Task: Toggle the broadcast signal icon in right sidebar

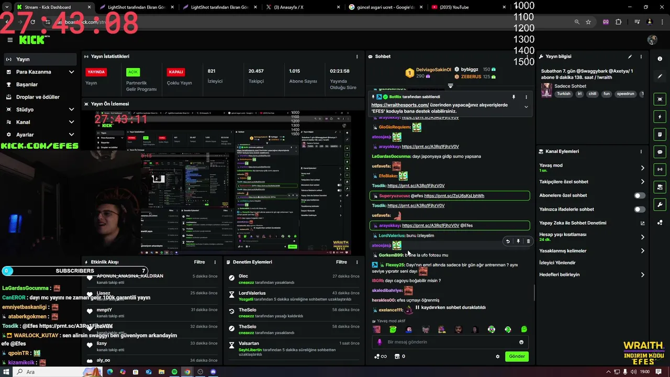Action: pyautogui.click(x=660, y=169)
